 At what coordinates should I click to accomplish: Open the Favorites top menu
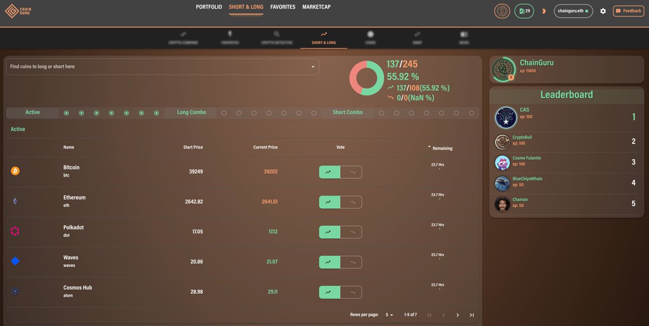[283, 7]
